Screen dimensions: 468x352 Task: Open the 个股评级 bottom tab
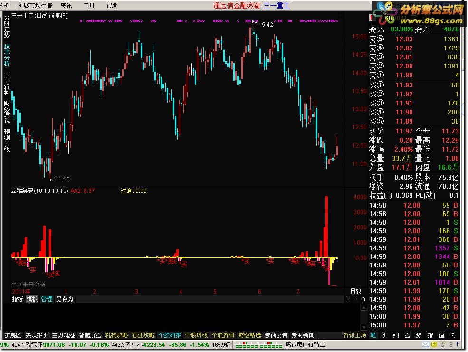point(196,335)
